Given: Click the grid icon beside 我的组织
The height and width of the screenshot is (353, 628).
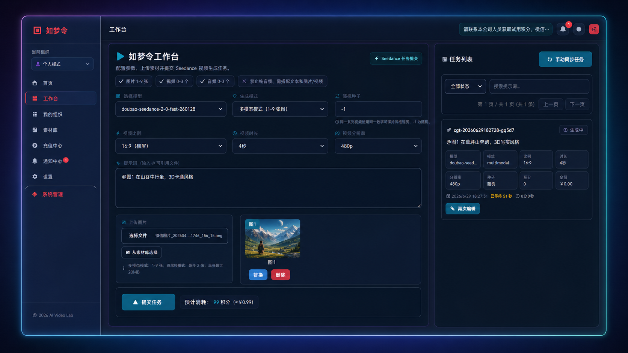Looking at the screenshot, I should point(35,114).
